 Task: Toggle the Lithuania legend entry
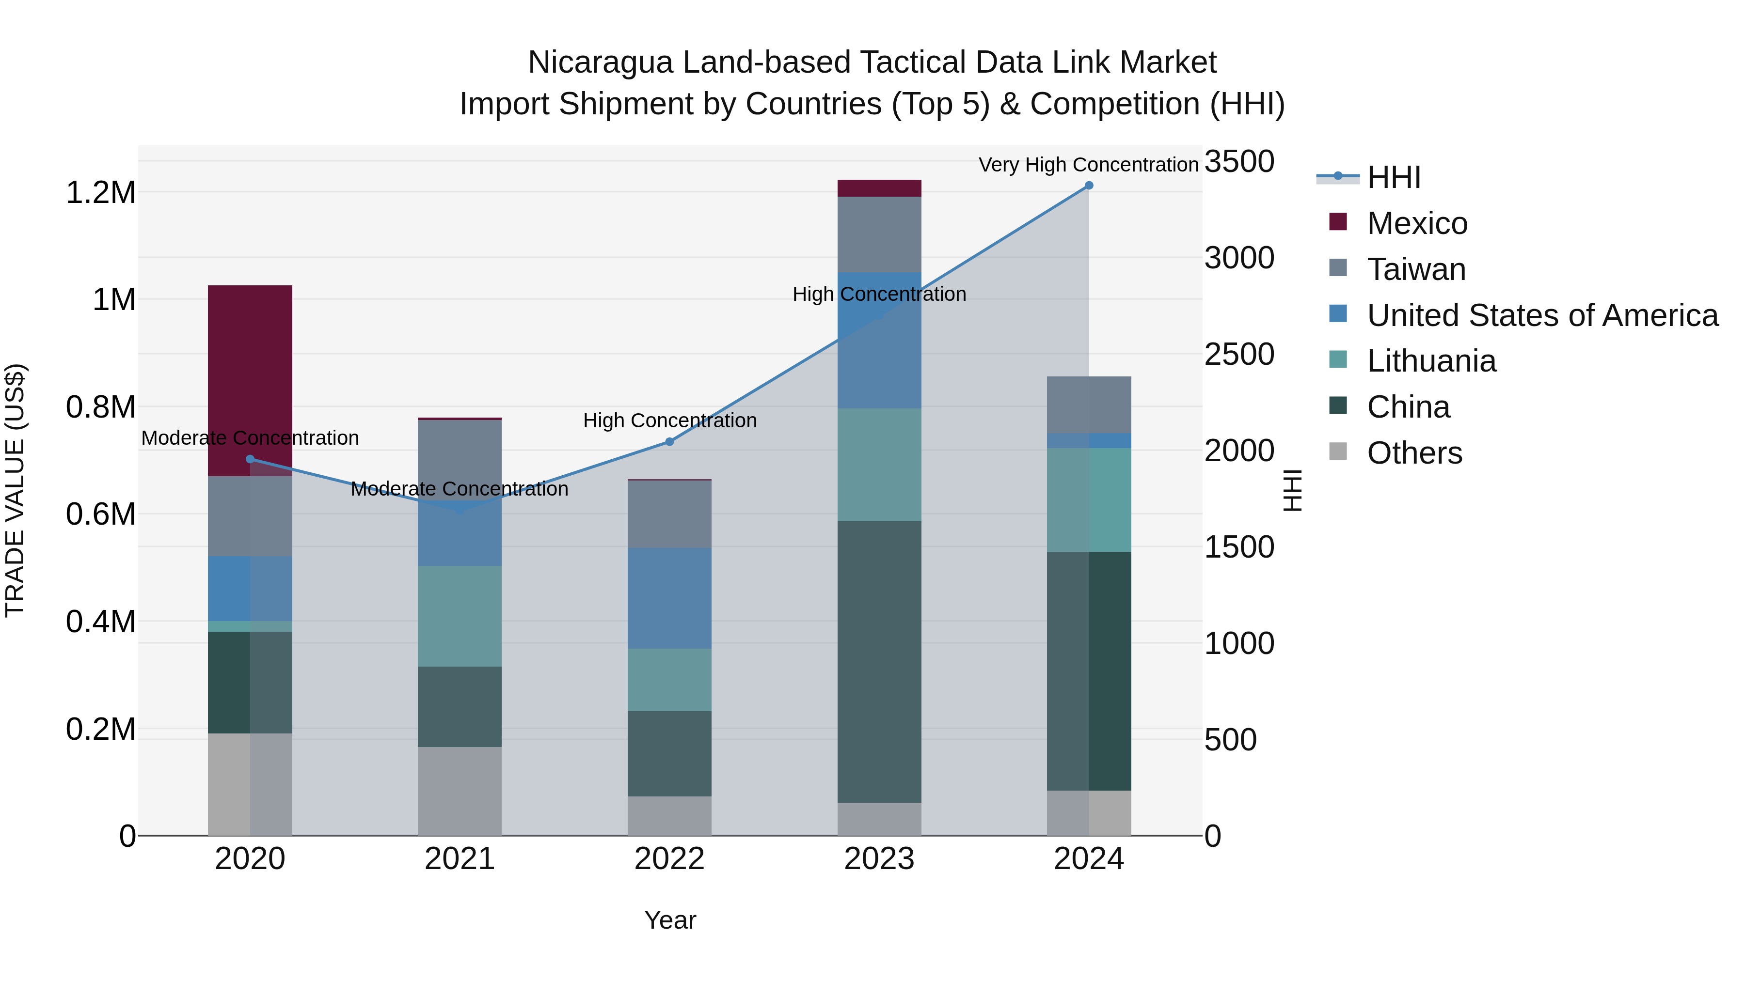[x=1412, y=361]
